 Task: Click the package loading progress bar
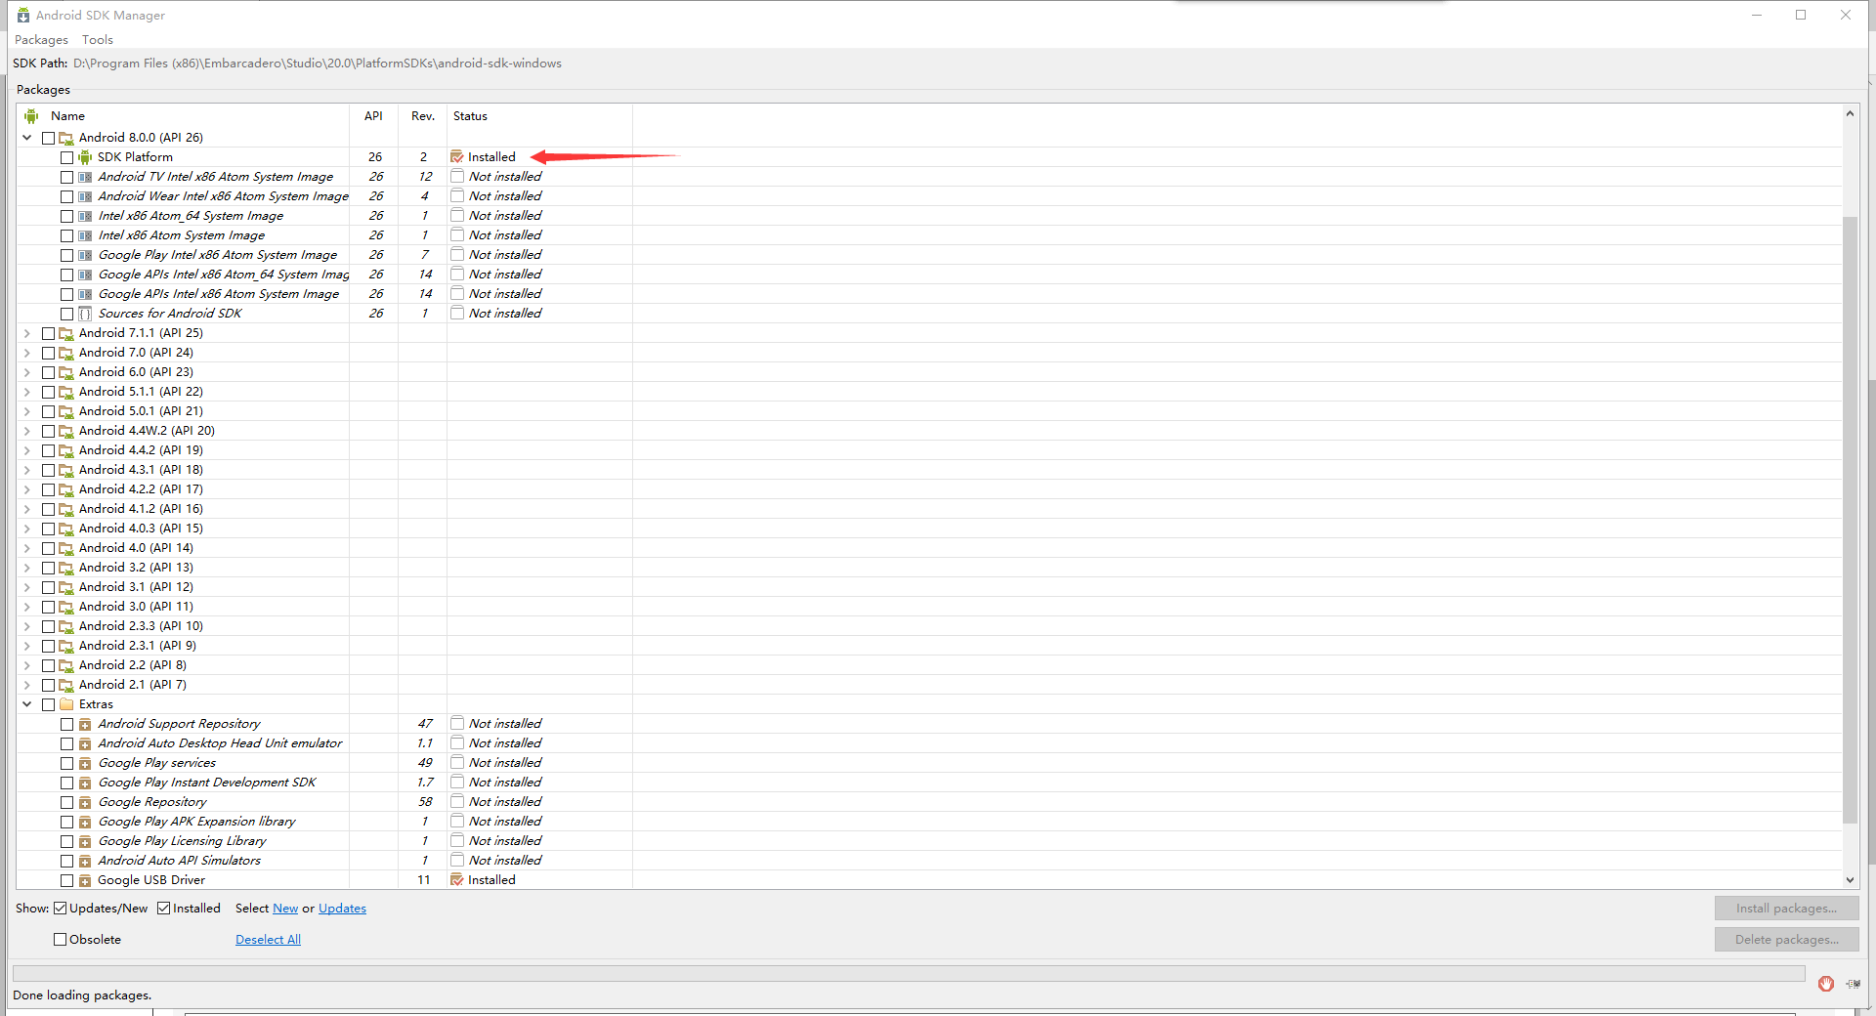(x=909, y=974)
